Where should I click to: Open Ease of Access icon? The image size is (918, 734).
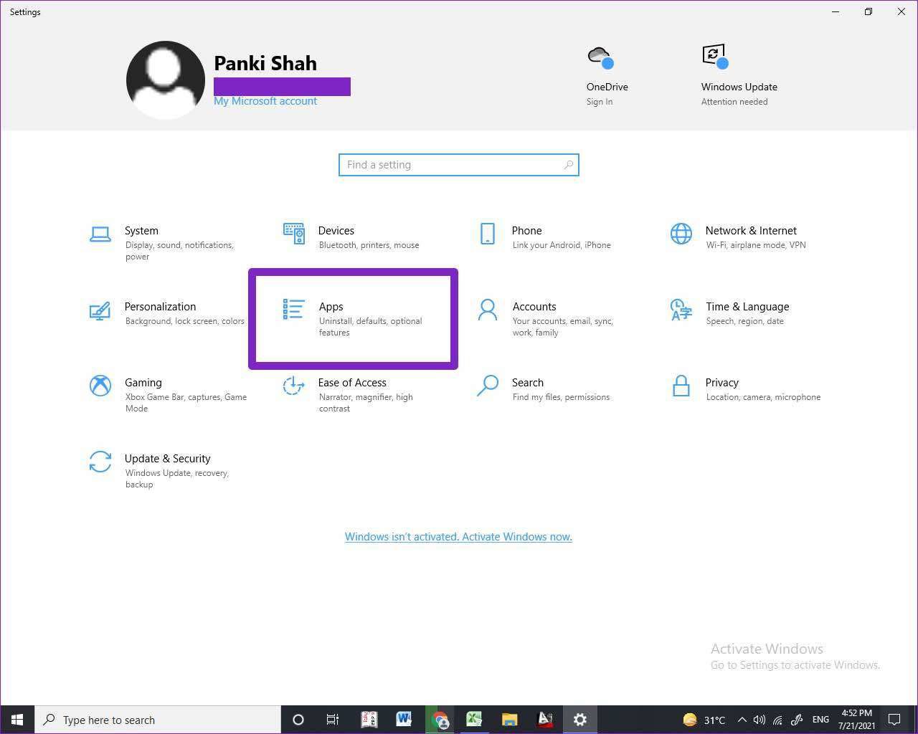tap(293, 386)
